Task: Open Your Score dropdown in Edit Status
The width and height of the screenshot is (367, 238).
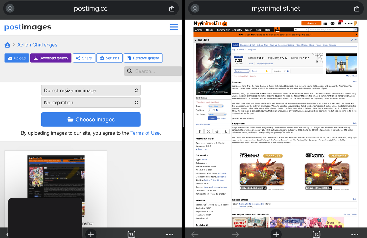Action: coord(217,114)
